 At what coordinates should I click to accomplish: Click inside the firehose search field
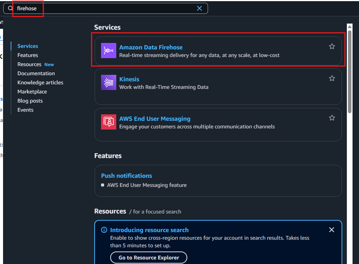coord(105,8)
